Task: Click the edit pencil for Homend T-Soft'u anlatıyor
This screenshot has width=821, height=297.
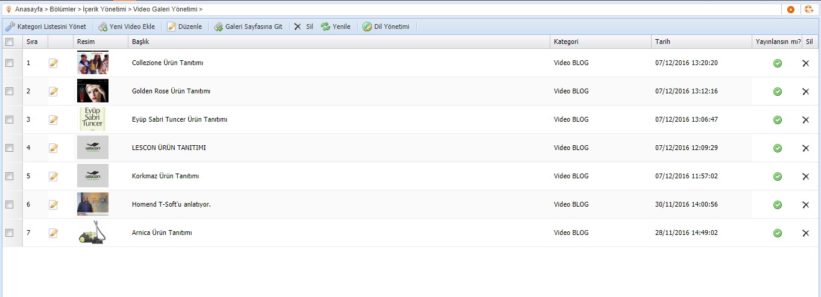Action: (54, 205)
